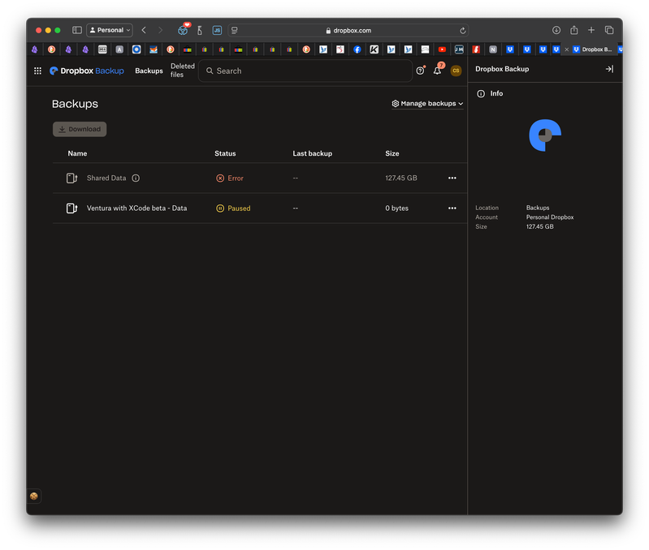649x550 pixels.
Task: Open the Personal profile dropdown in Safari
Action: point(110,30)
